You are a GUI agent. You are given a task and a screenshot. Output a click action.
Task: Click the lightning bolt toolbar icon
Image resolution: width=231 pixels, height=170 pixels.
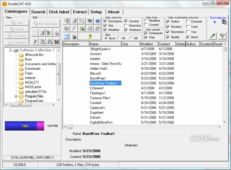pyautogui.click(x=74, y=29)
